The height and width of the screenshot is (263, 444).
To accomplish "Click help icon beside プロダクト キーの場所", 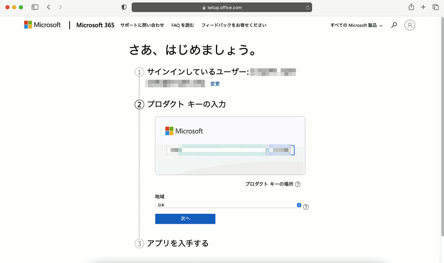I will (298, 184).
